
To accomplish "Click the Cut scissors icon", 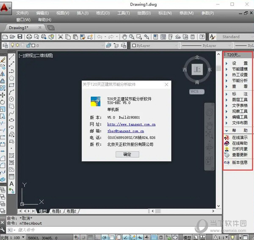I will tap(61, 37).
